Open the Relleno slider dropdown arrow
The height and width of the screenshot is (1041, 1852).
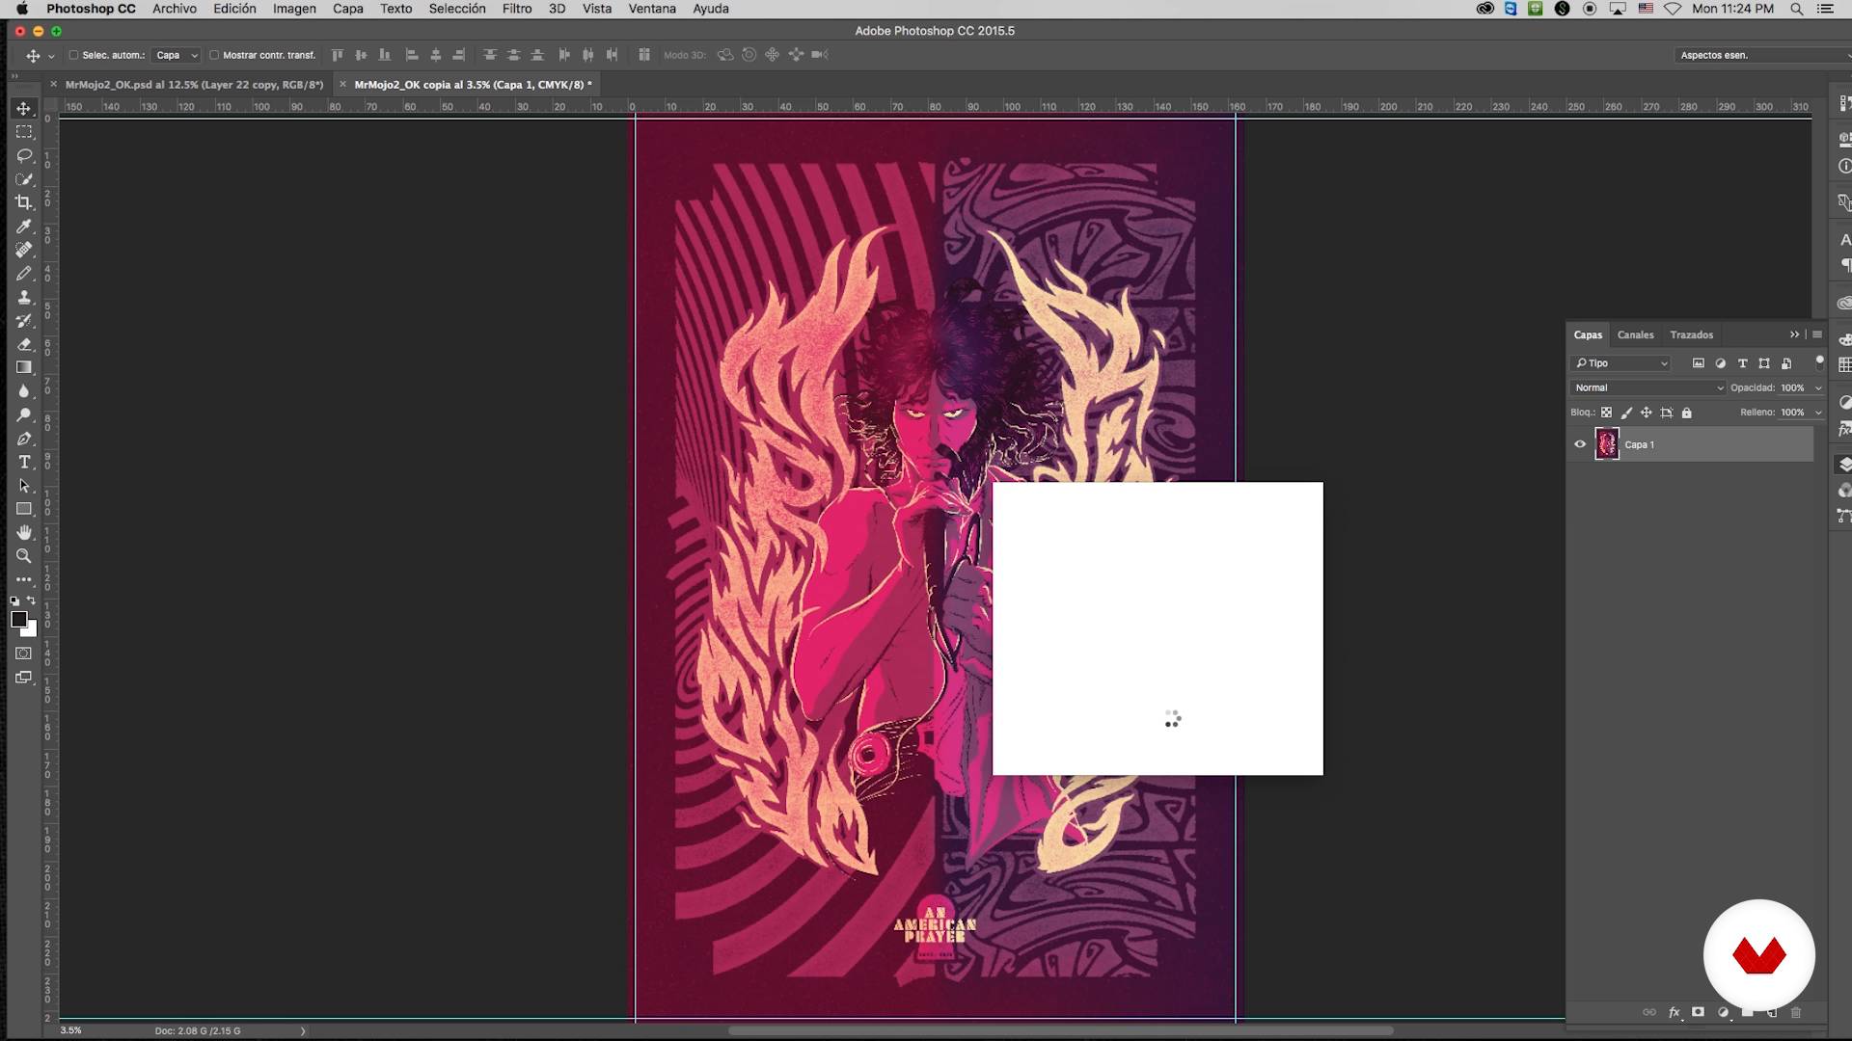click(1818, 413)
